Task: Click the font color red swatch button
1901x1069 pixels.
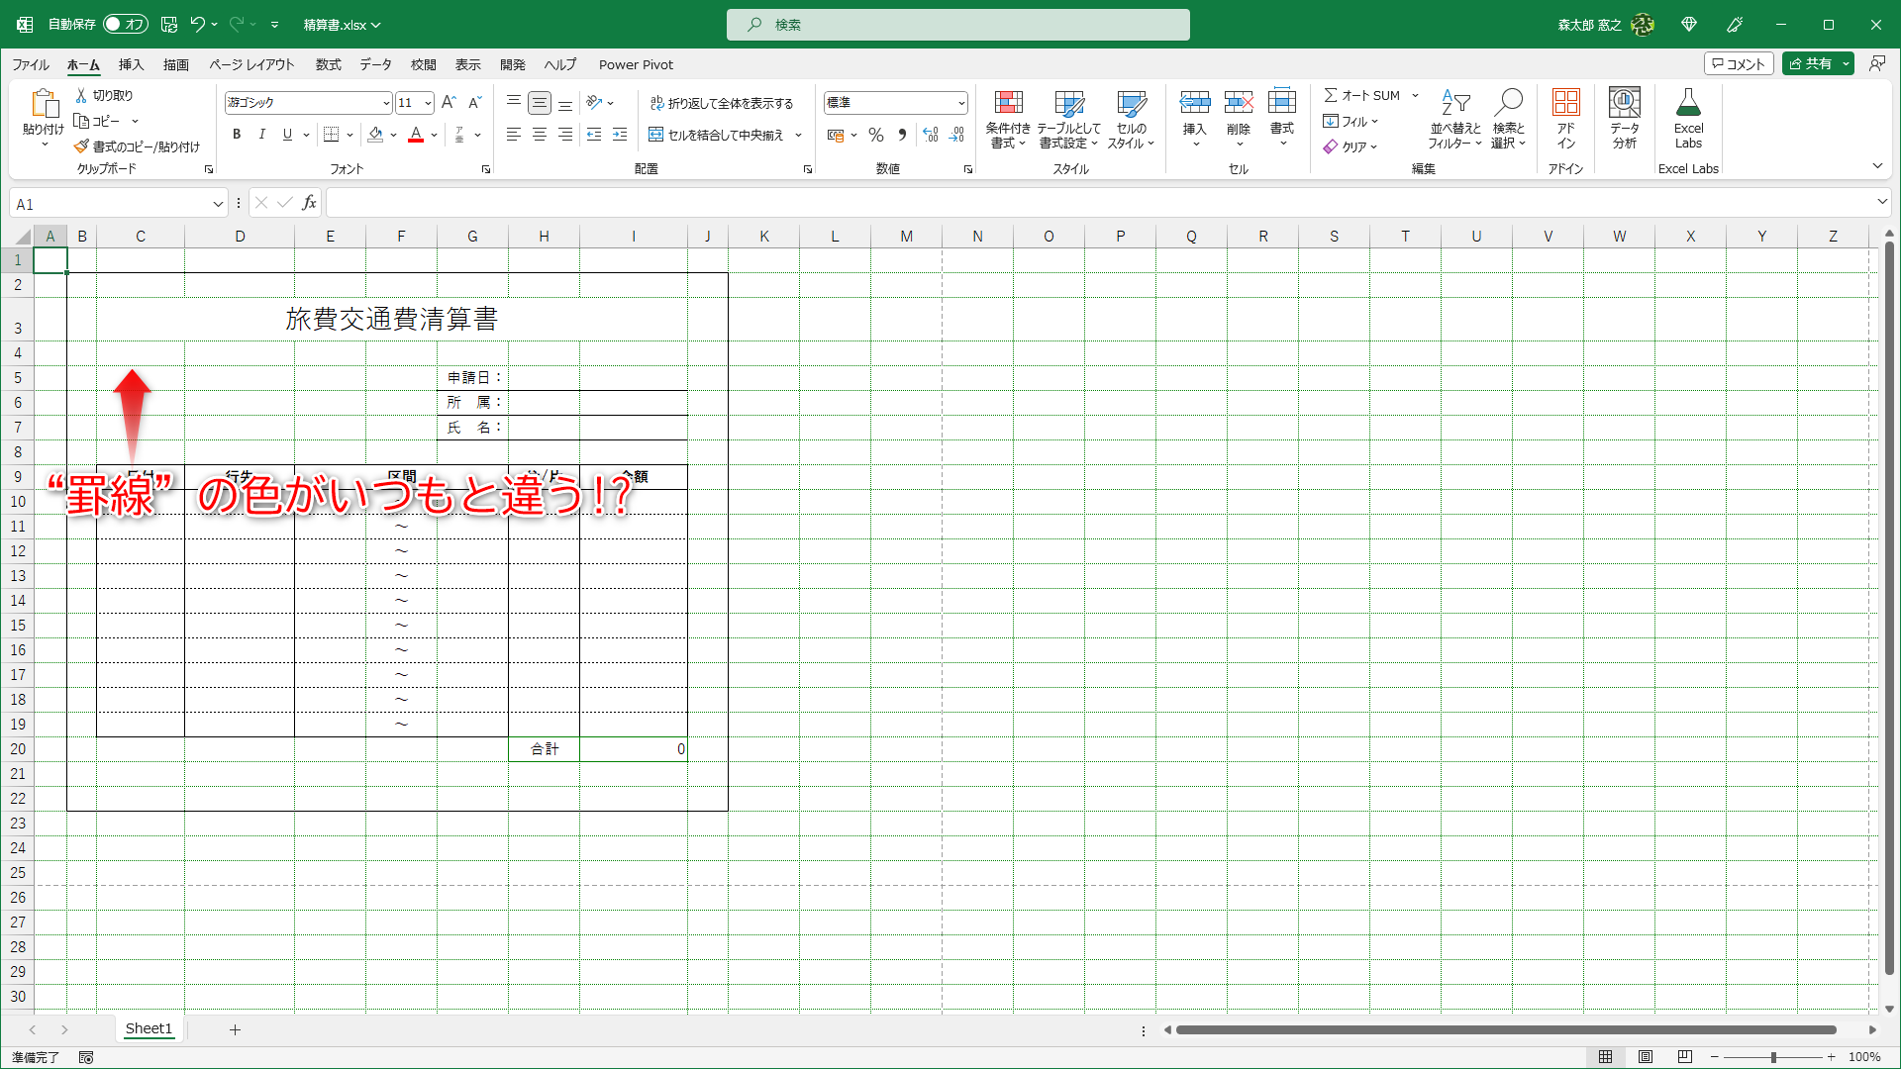Action: point(416,135)
